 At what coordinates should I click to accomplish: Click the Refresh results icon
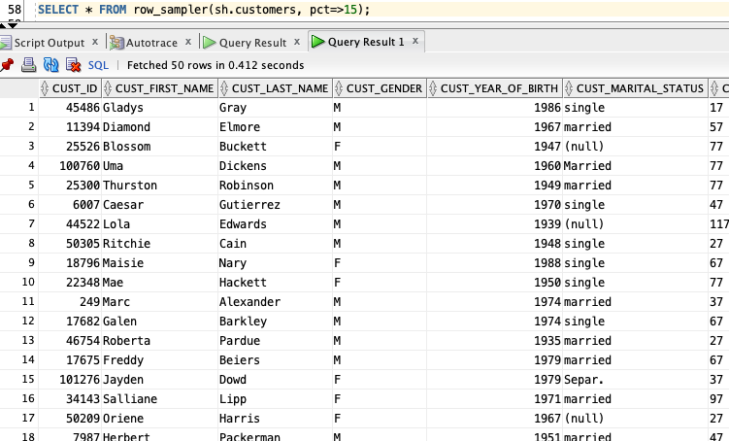coord(50,65)
